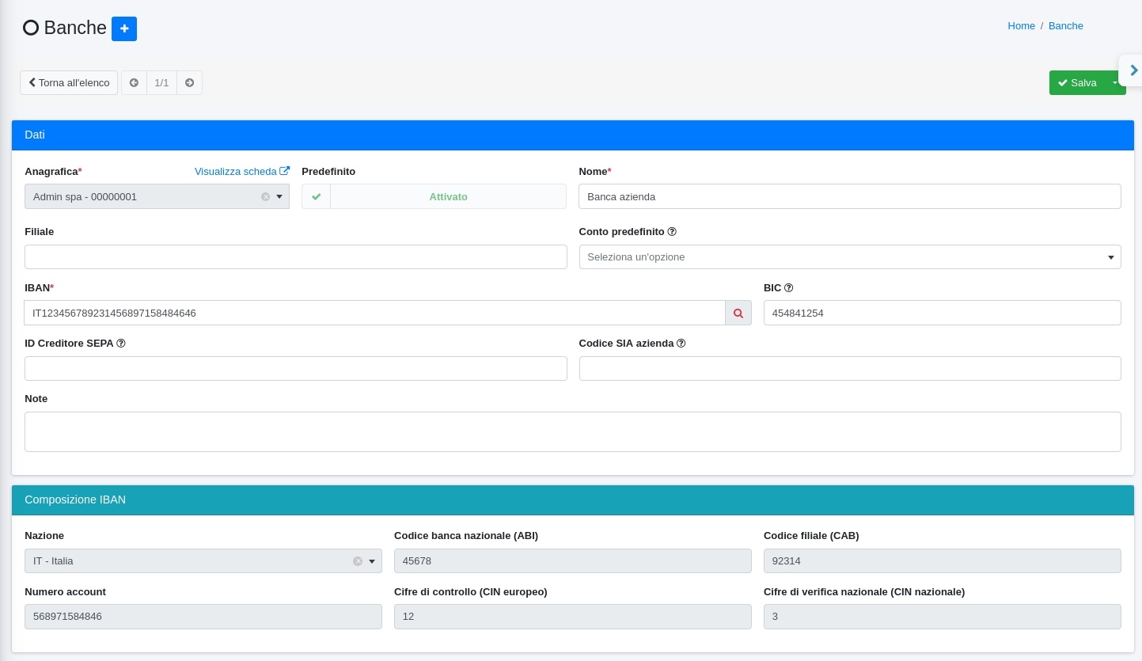The image size is (1142, 661).
Task: Go to next record arrow icon
Action: 189,83
